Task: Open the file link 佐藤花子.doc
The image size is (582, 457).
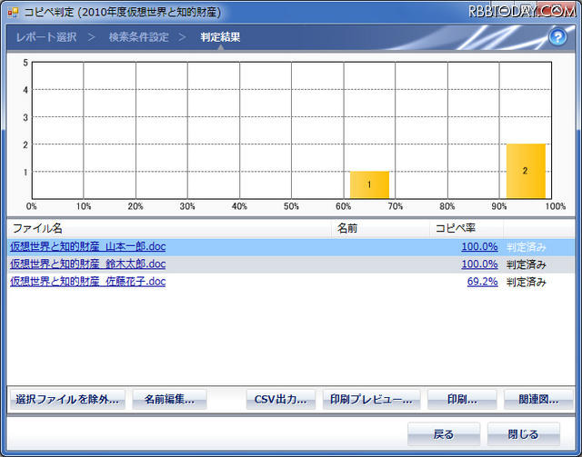Action: click(x=88, y=282)
